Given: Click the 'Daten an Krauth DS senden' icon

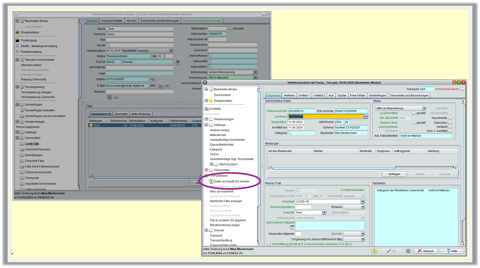Looking at the screenshot, I should pos(211,181).
